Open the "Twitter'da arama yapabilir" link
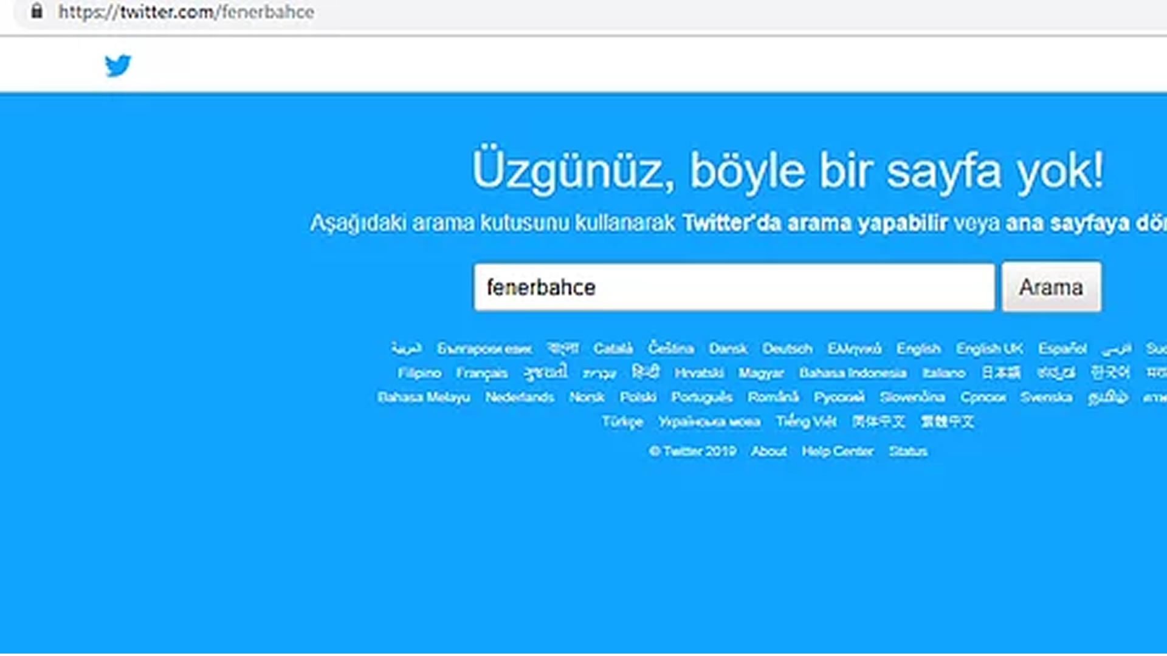 click(x=814, y=223)
